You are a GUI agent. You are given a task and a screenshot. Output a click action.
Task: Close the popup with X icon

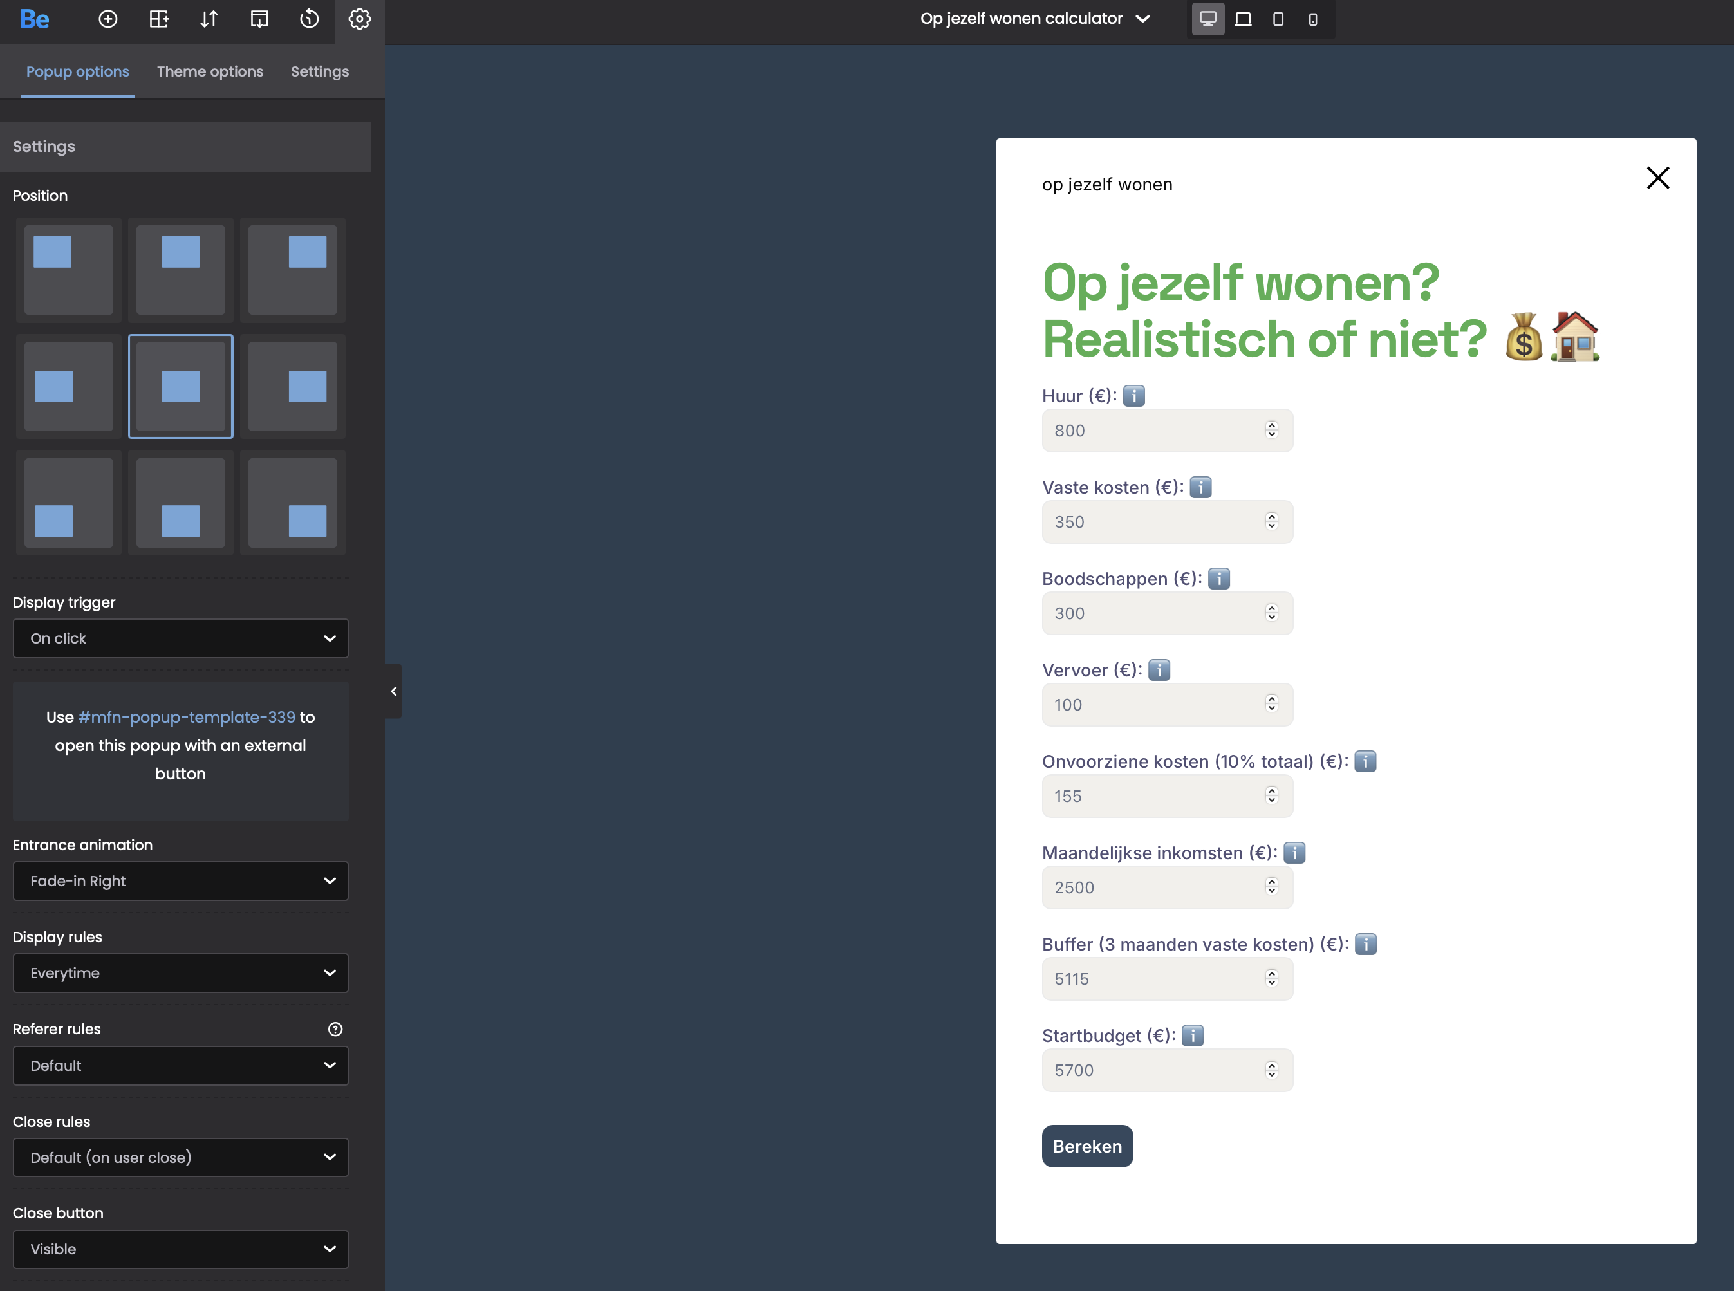[x=1657, y=178]
